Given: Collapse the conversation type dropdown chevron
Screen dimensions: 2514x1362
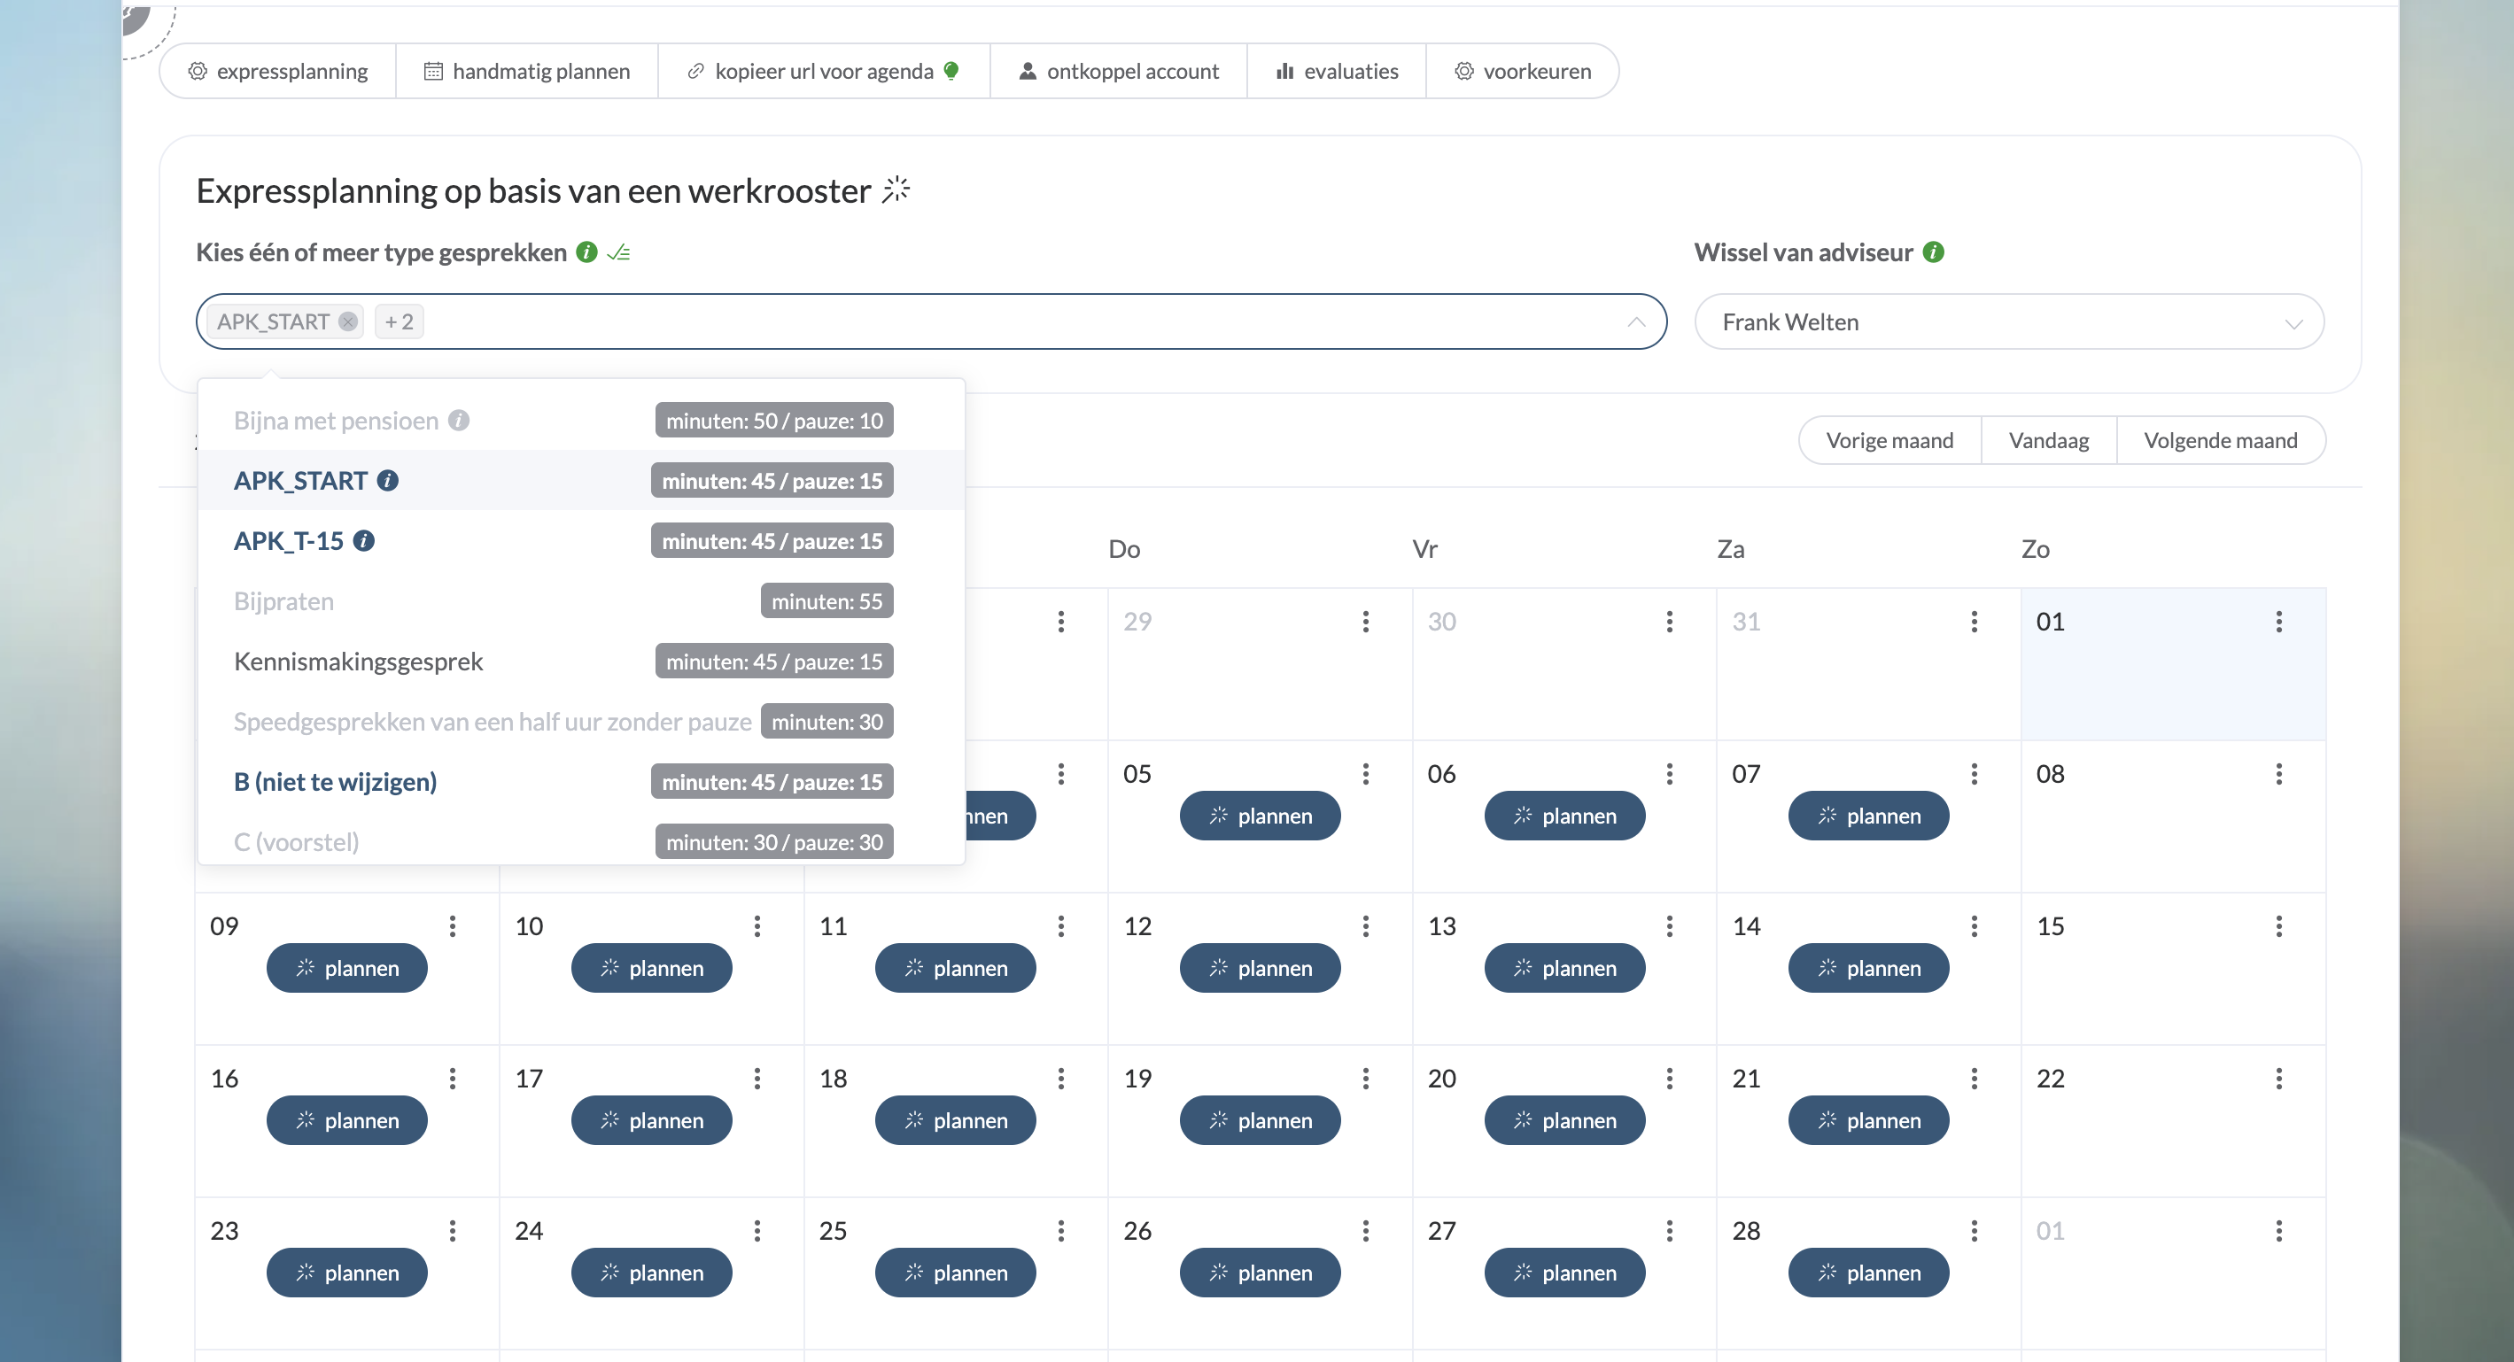Looking at the screenshot, I should 1635,322.
